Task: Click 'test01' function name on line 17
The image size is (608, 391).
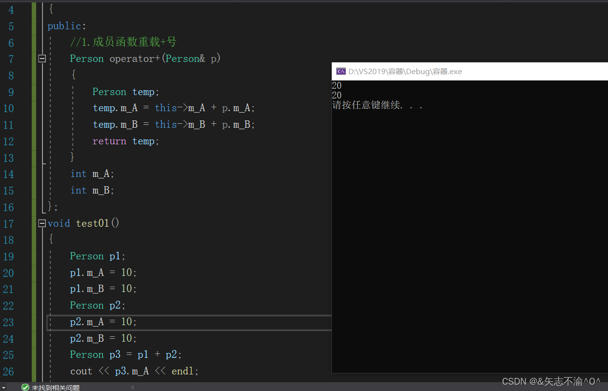Action: 93,223
